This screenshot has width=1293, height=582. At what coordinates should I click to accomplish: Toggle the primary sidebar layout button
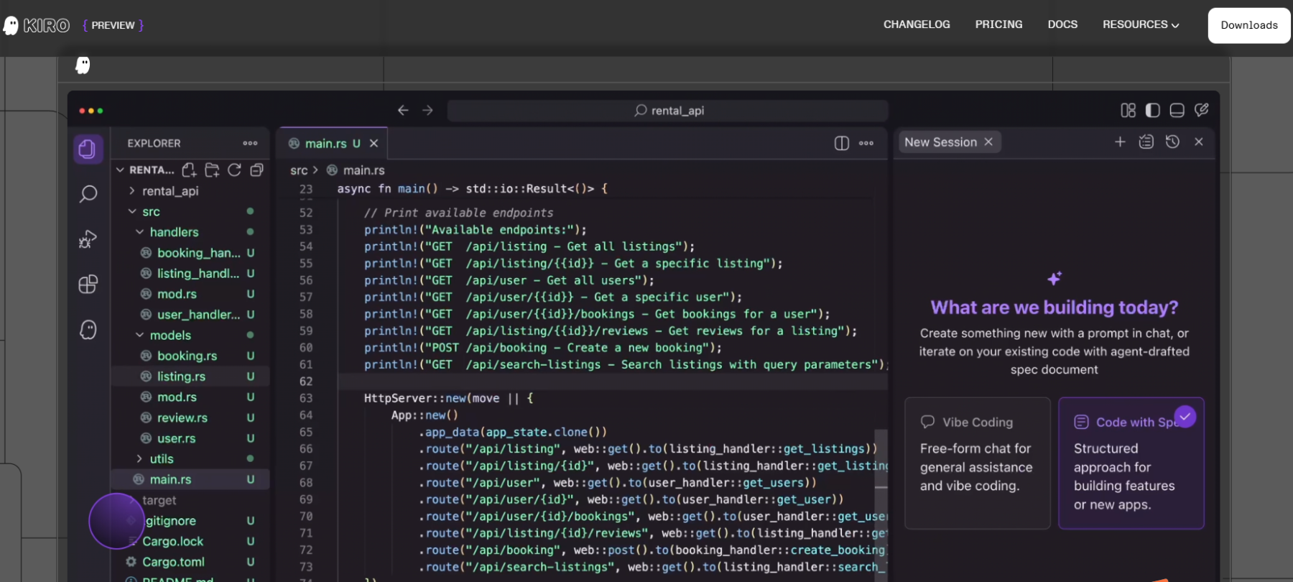1153,111
